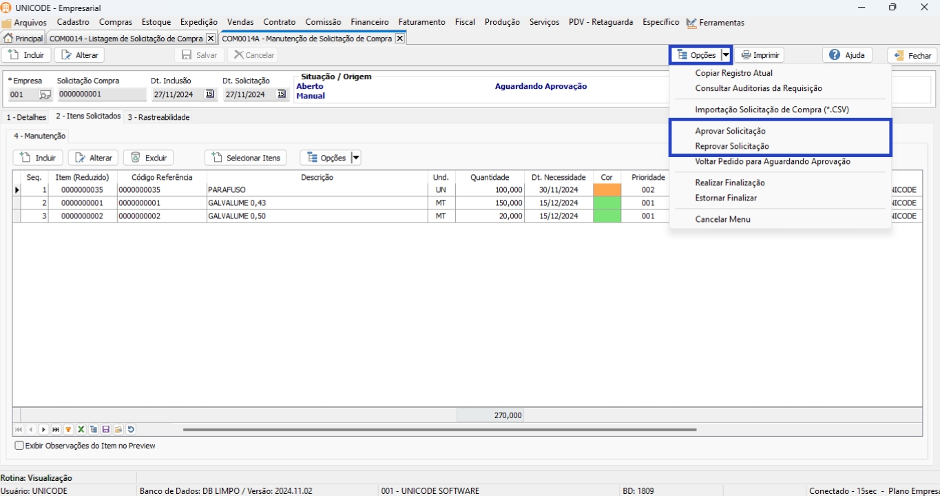Click the refresh arrow icon in grid footer
Screen dimensions: 940x496
pyautogui.click(x=131, y=429)
